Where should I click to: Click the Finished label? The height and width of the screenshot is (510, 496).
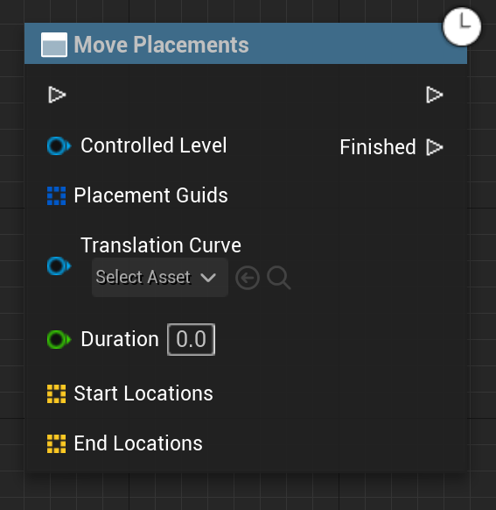pyautogui.click(x=378, y=147)
